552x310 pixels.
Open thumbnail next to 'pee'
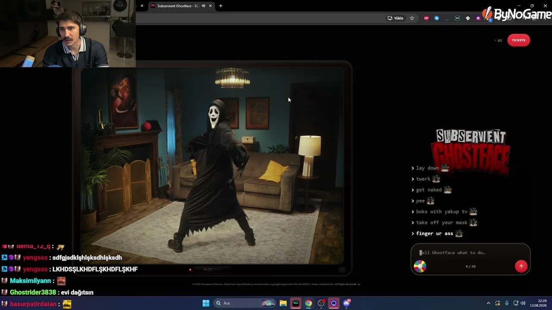(x=430, y=201)
